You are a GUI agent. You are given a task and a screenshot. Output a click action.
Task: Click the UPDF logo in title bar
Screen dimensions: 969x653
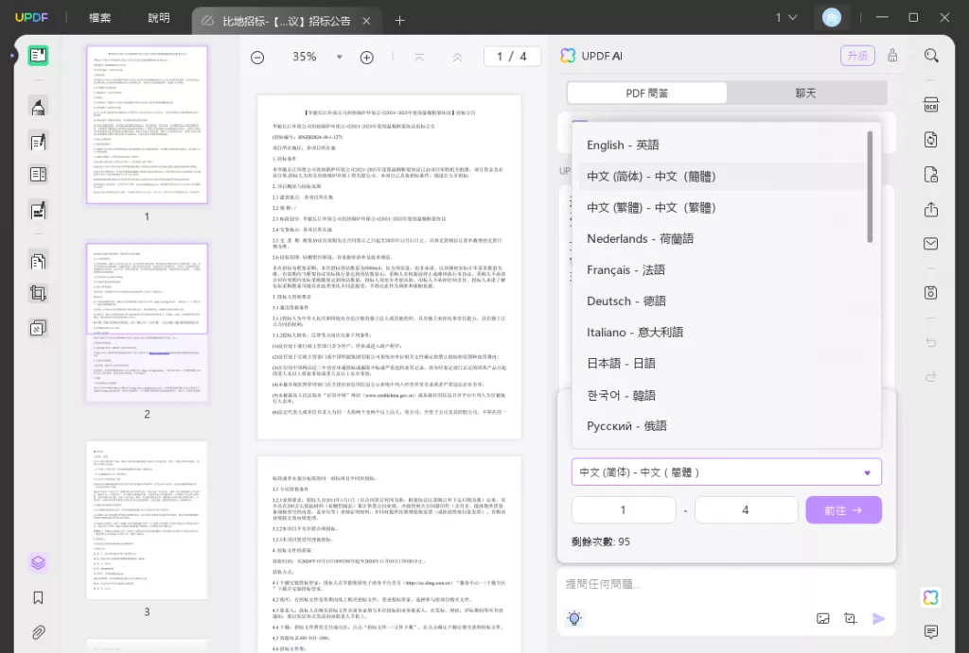pyautogui.click(x=31, y=17)
